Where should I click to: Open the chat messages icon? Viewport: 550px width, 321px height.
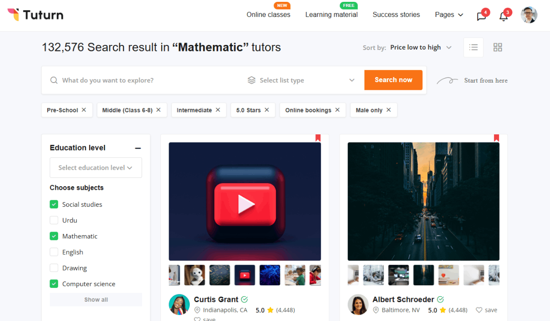point(481,17)
